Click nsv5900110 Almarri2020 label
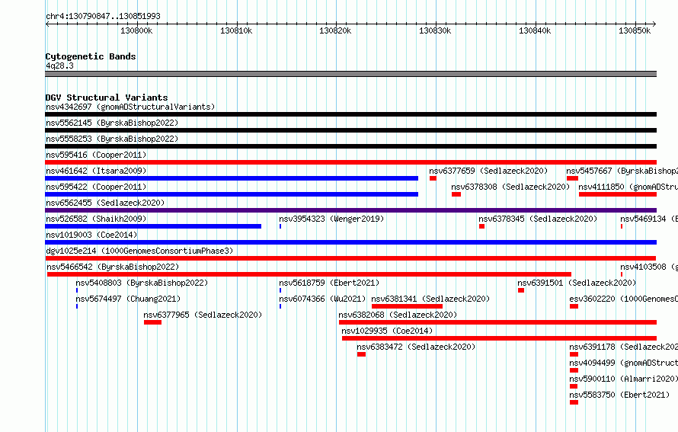Viewport: 678px width, 432px height. [x=623, y=379]
